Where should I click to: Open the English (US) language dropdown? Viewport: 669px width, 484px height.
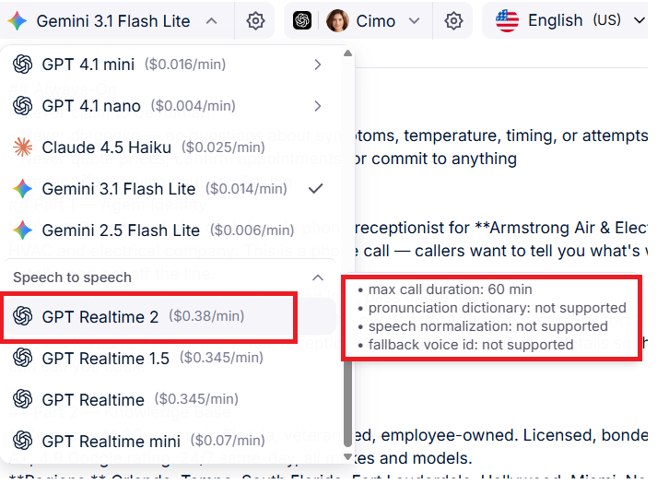pos(640,20)
